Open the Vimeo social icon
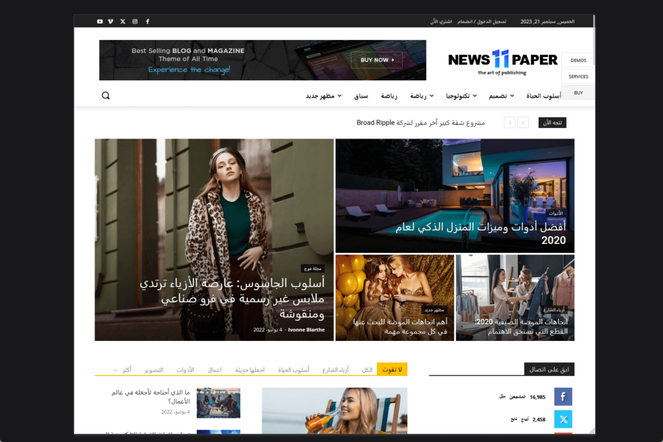663x442 pixels. [111, 21]
